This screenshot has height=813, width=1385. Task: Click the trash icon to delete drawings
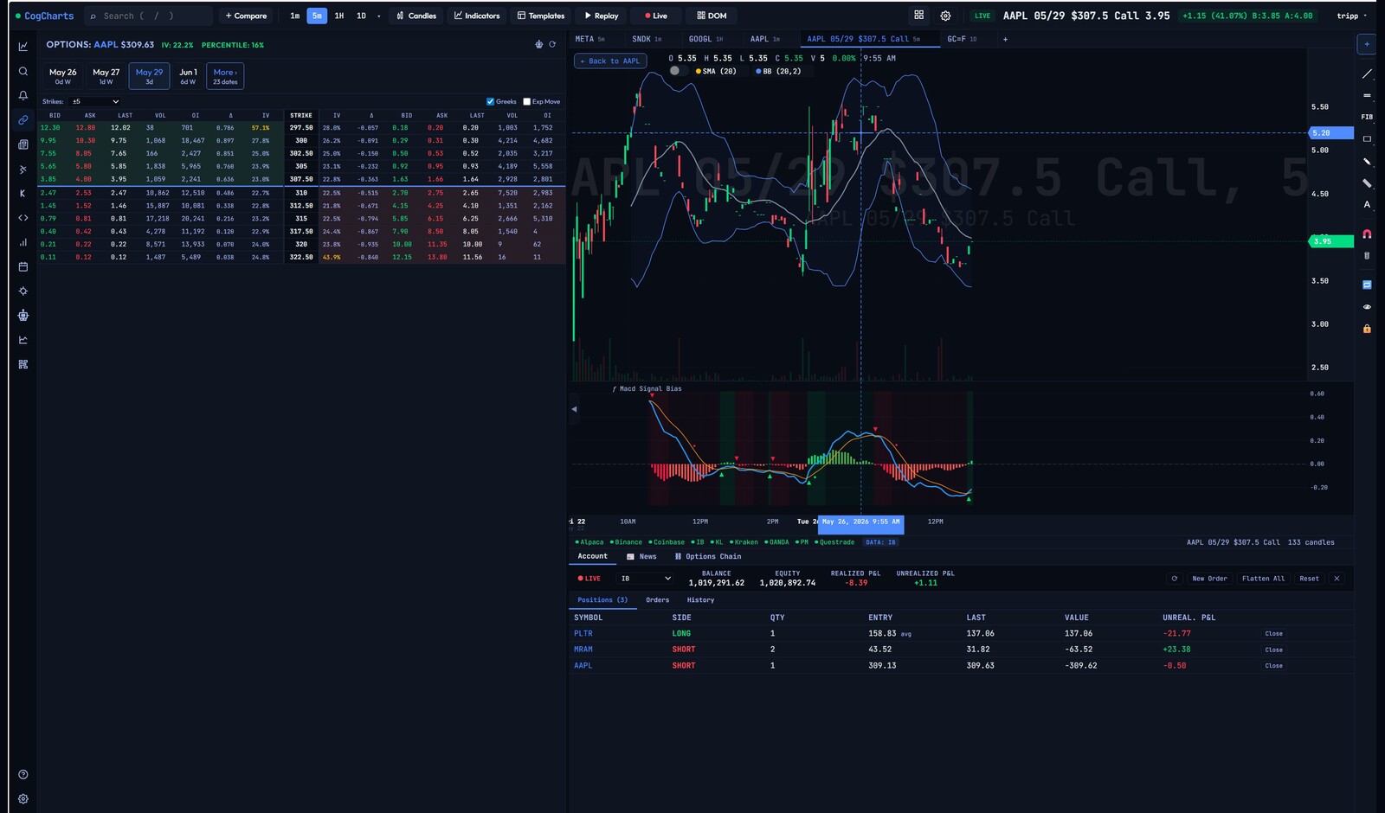coord(1367,255)
